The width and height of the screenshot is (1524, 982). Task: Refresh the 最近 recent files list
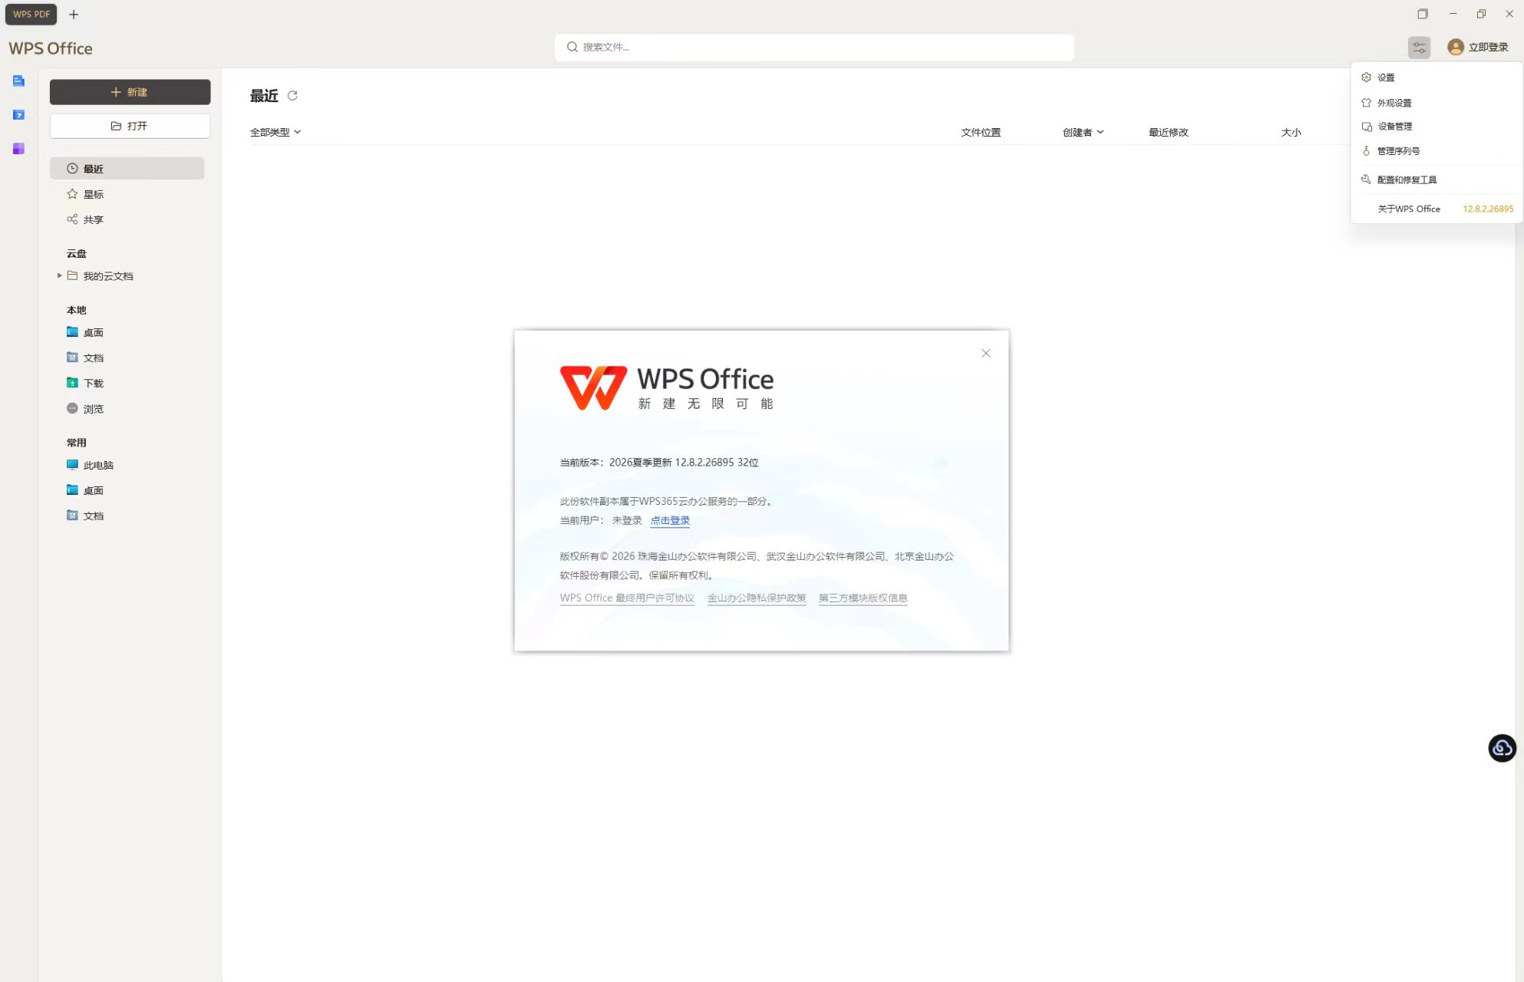[292, 96]
